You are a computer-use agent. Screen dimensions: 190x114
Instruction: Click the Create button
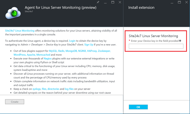(15, 102)
